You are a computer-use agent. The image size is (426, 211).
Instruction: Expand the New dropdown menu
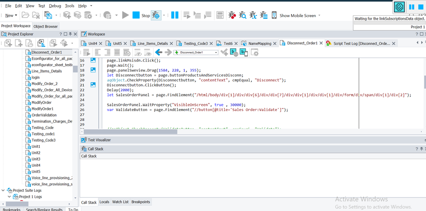coord(16,15)
